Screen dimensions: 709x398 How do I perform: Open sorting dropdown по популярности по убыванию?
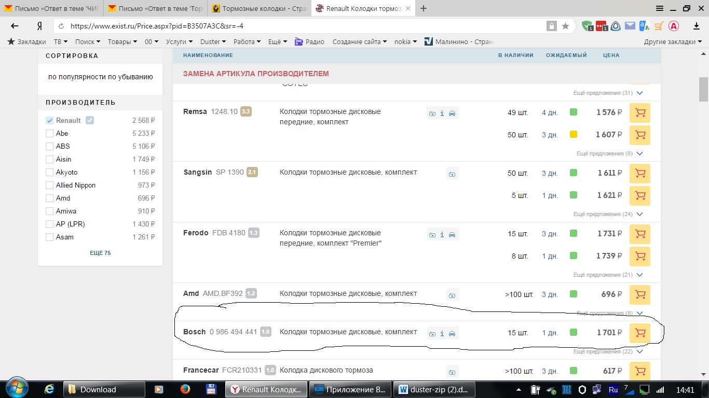tap(100, 77)
